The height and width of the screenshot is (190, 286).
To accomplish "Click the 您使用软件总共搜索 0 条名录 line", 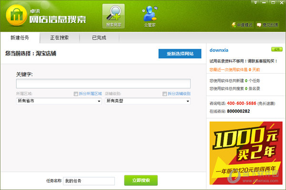I will pos(235,88).
